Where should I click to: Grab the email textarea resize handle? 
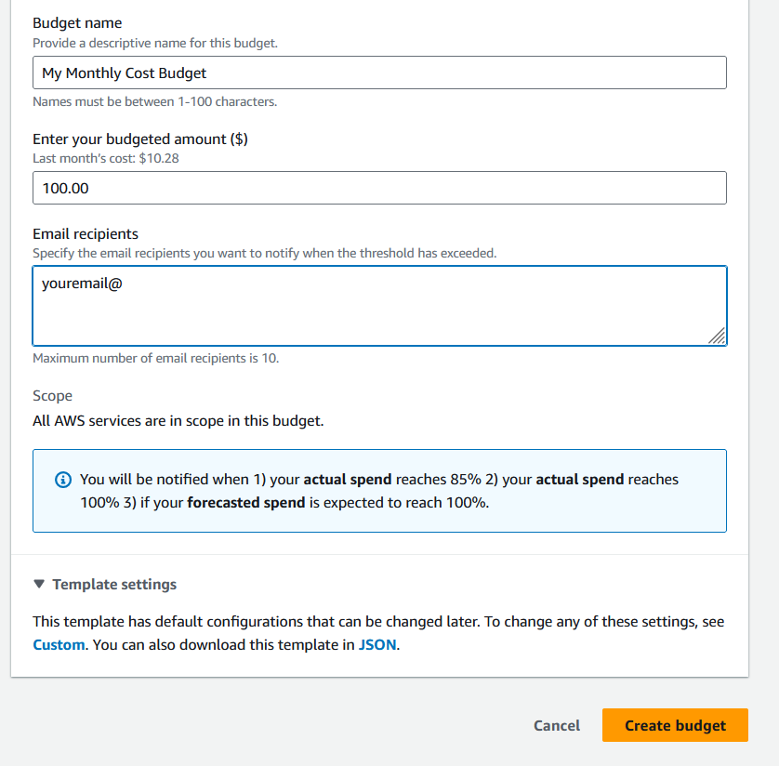tap(717, 337)
